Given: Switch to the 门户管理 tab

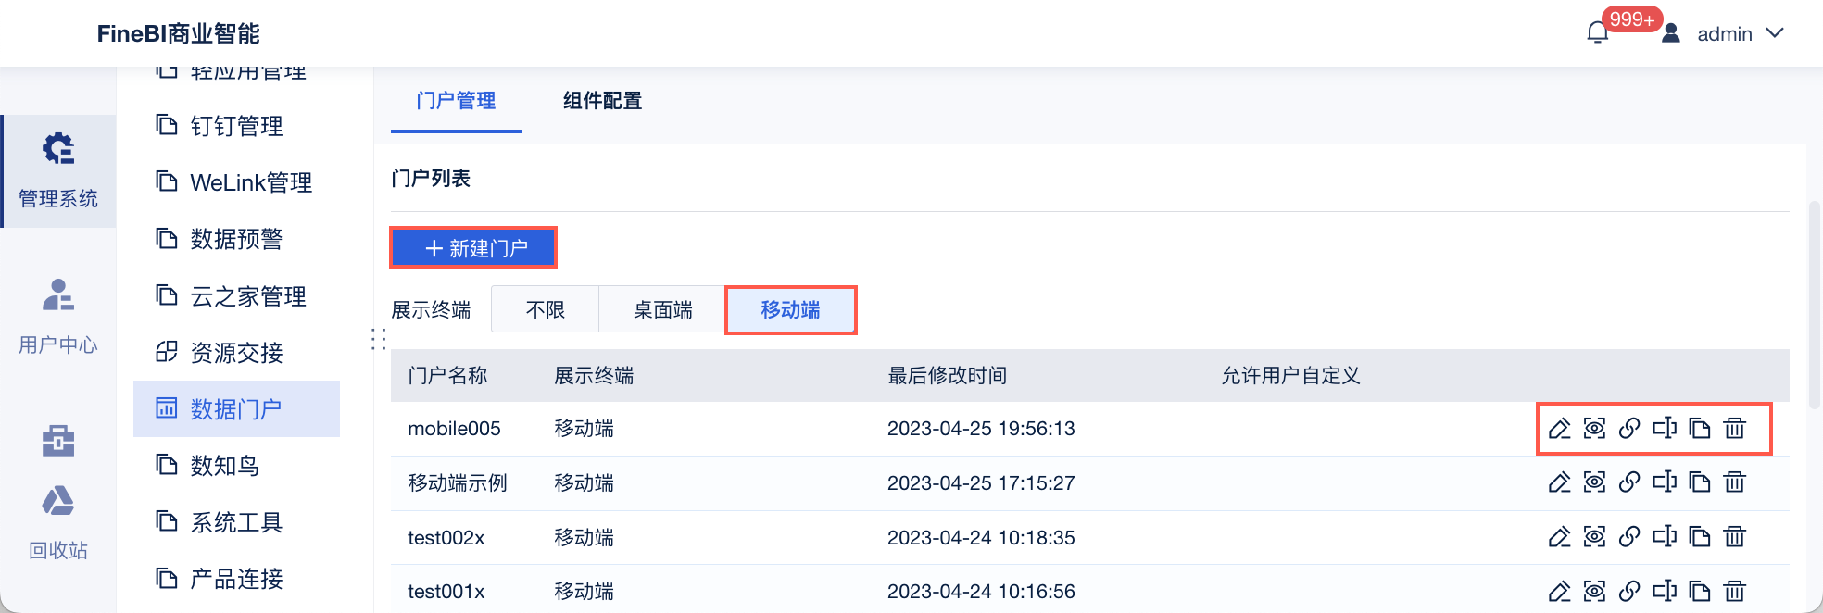Looking at the screenshot, I should (x=456, y=101).
